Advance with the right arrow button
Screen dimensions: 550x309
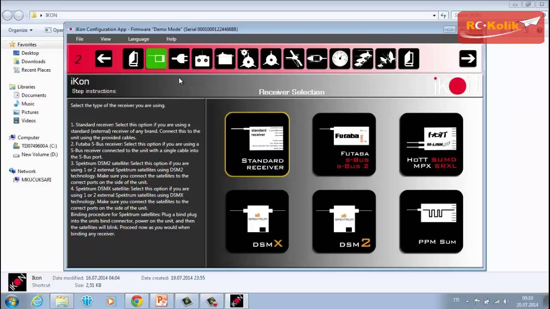click(468, 59)
